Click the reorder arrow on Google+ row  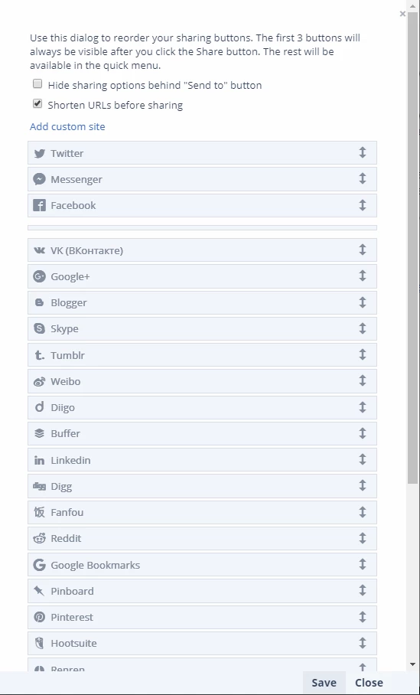363,276
